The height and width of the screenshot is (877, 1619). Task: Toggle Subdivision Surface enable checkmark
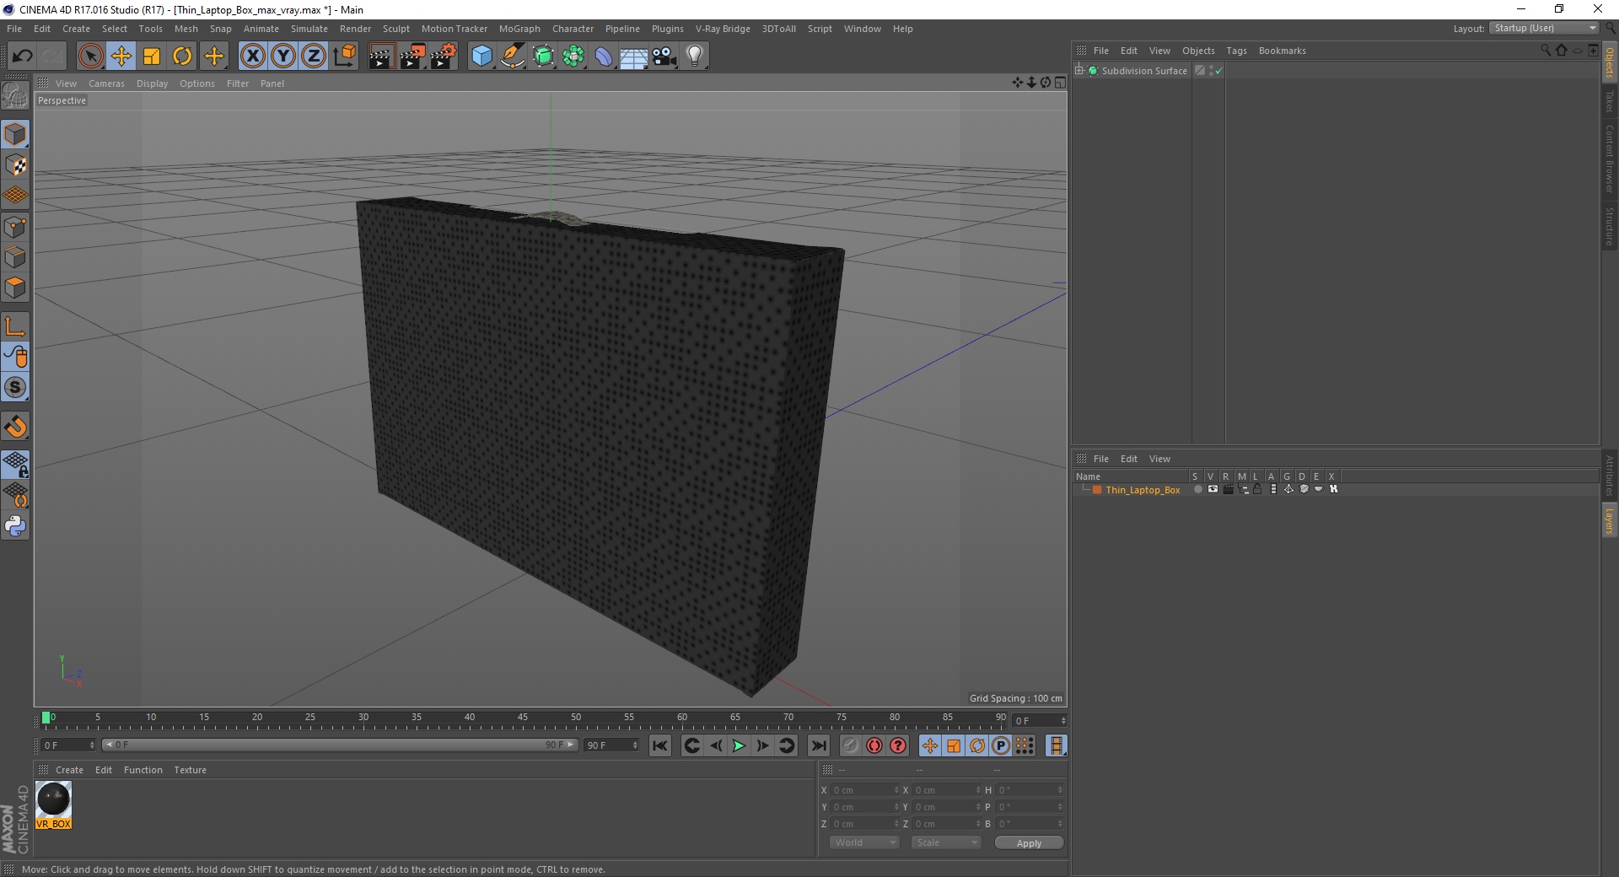(x=1218, y=71)
